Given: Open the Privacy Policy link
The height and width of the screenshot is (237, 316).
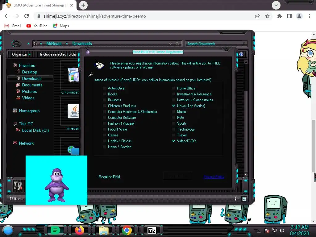Looking at the screenshot, I should point(214,177).
